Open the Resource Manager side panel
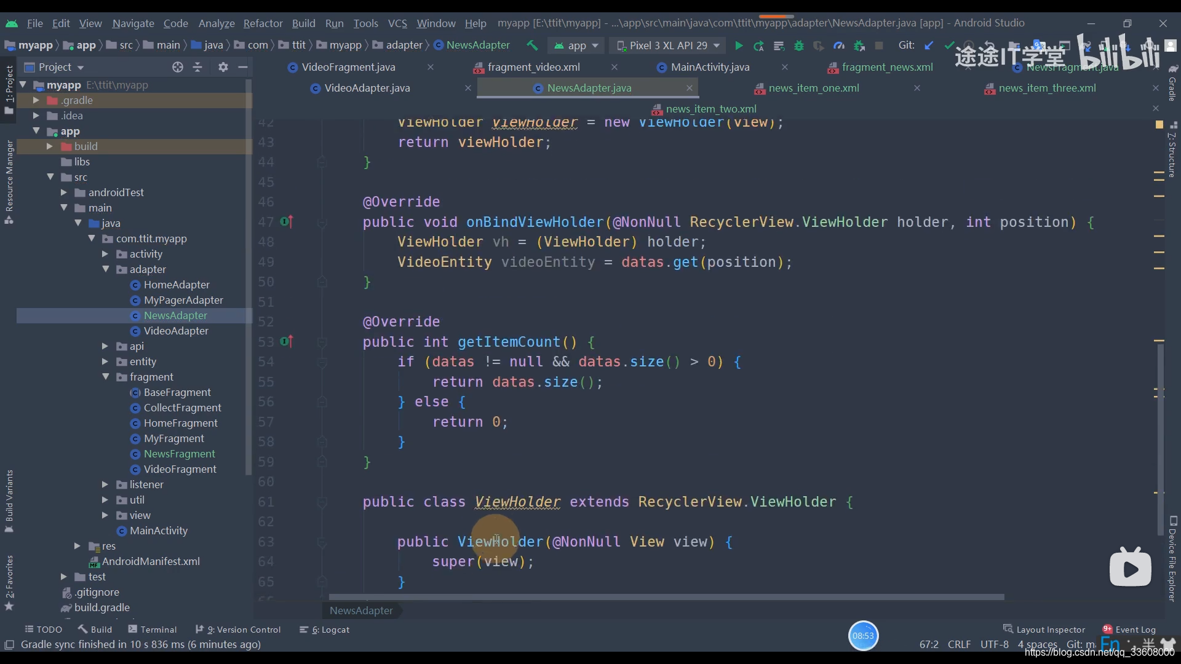1181x664 pixels. (x=9, y=182)
